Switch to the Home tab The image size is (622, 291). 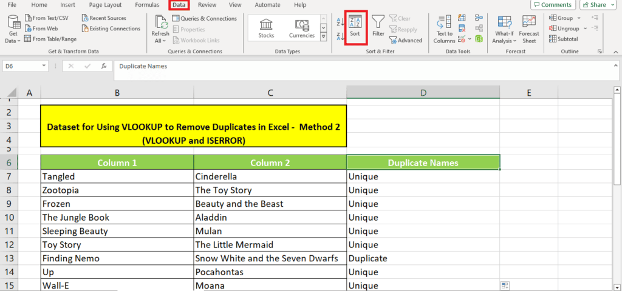coord(39,5)
